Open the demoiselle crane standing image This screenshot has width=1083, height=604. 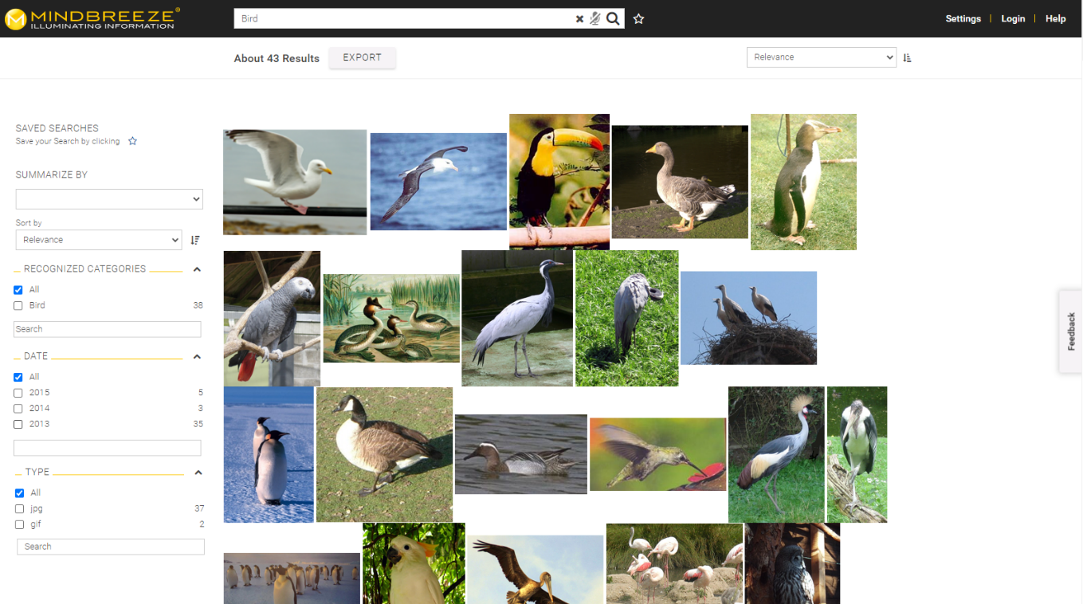tap(517, 319)
